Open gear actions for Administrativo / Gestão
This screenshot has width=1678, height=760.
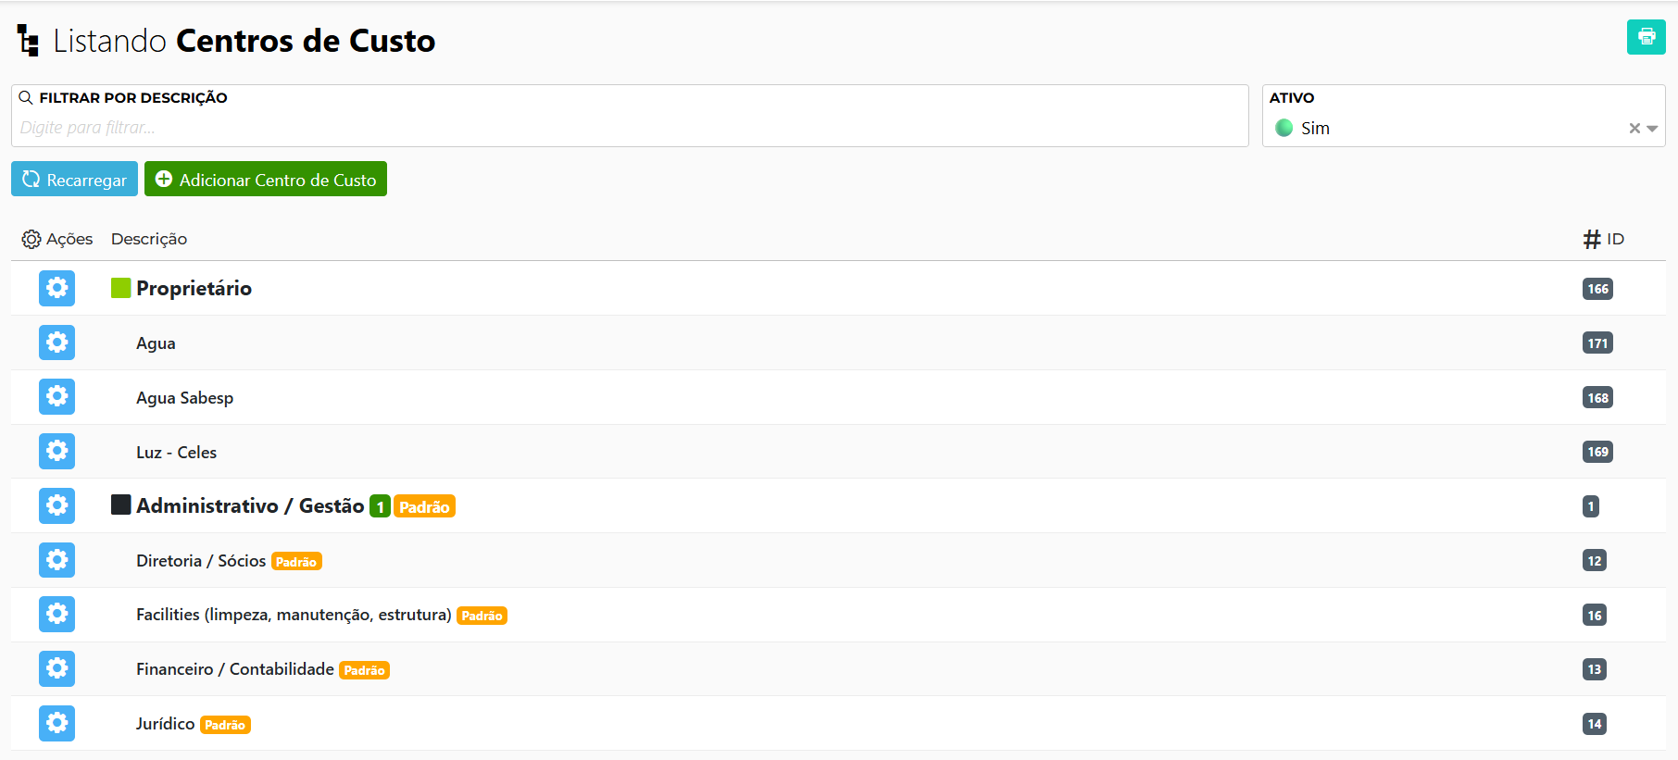56,505
